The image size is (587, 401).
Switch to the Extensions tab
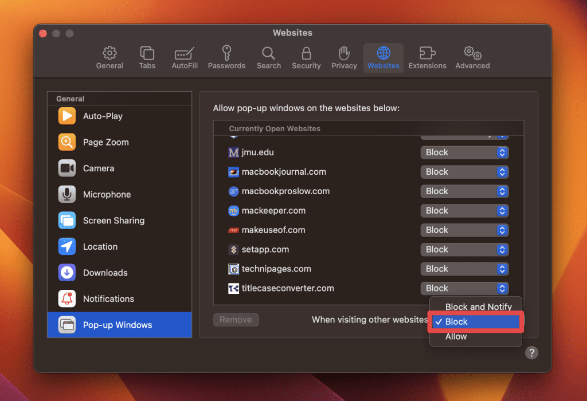(427, 57)
